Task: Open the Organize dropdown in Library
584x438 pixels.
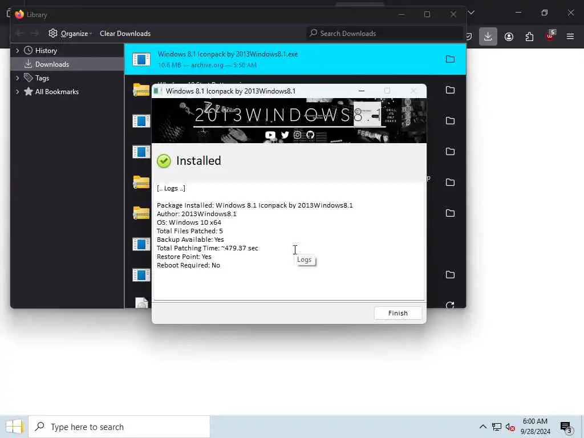Action: (70, 34)
